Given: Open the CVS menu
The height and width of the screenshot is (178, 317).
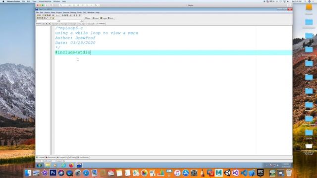Looking at the screenshot, I should [x=84, y=12].
